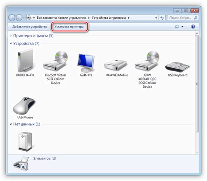The height and width of the screenshot is (181, 207).
Task: Click the refresh button beside address bar
Action: tap(162, 18)
